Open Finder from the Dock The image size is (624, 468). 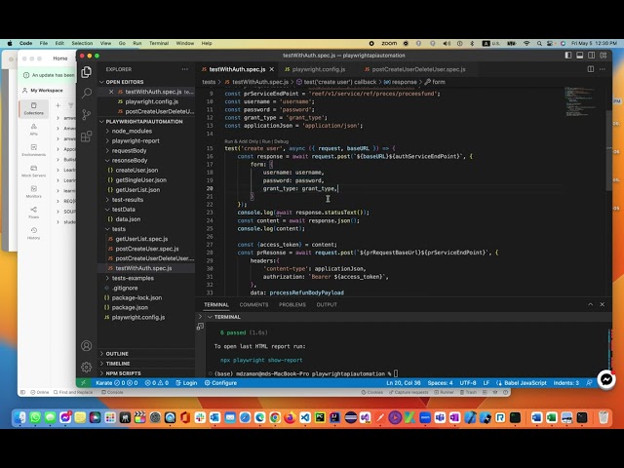pos(19,417)
